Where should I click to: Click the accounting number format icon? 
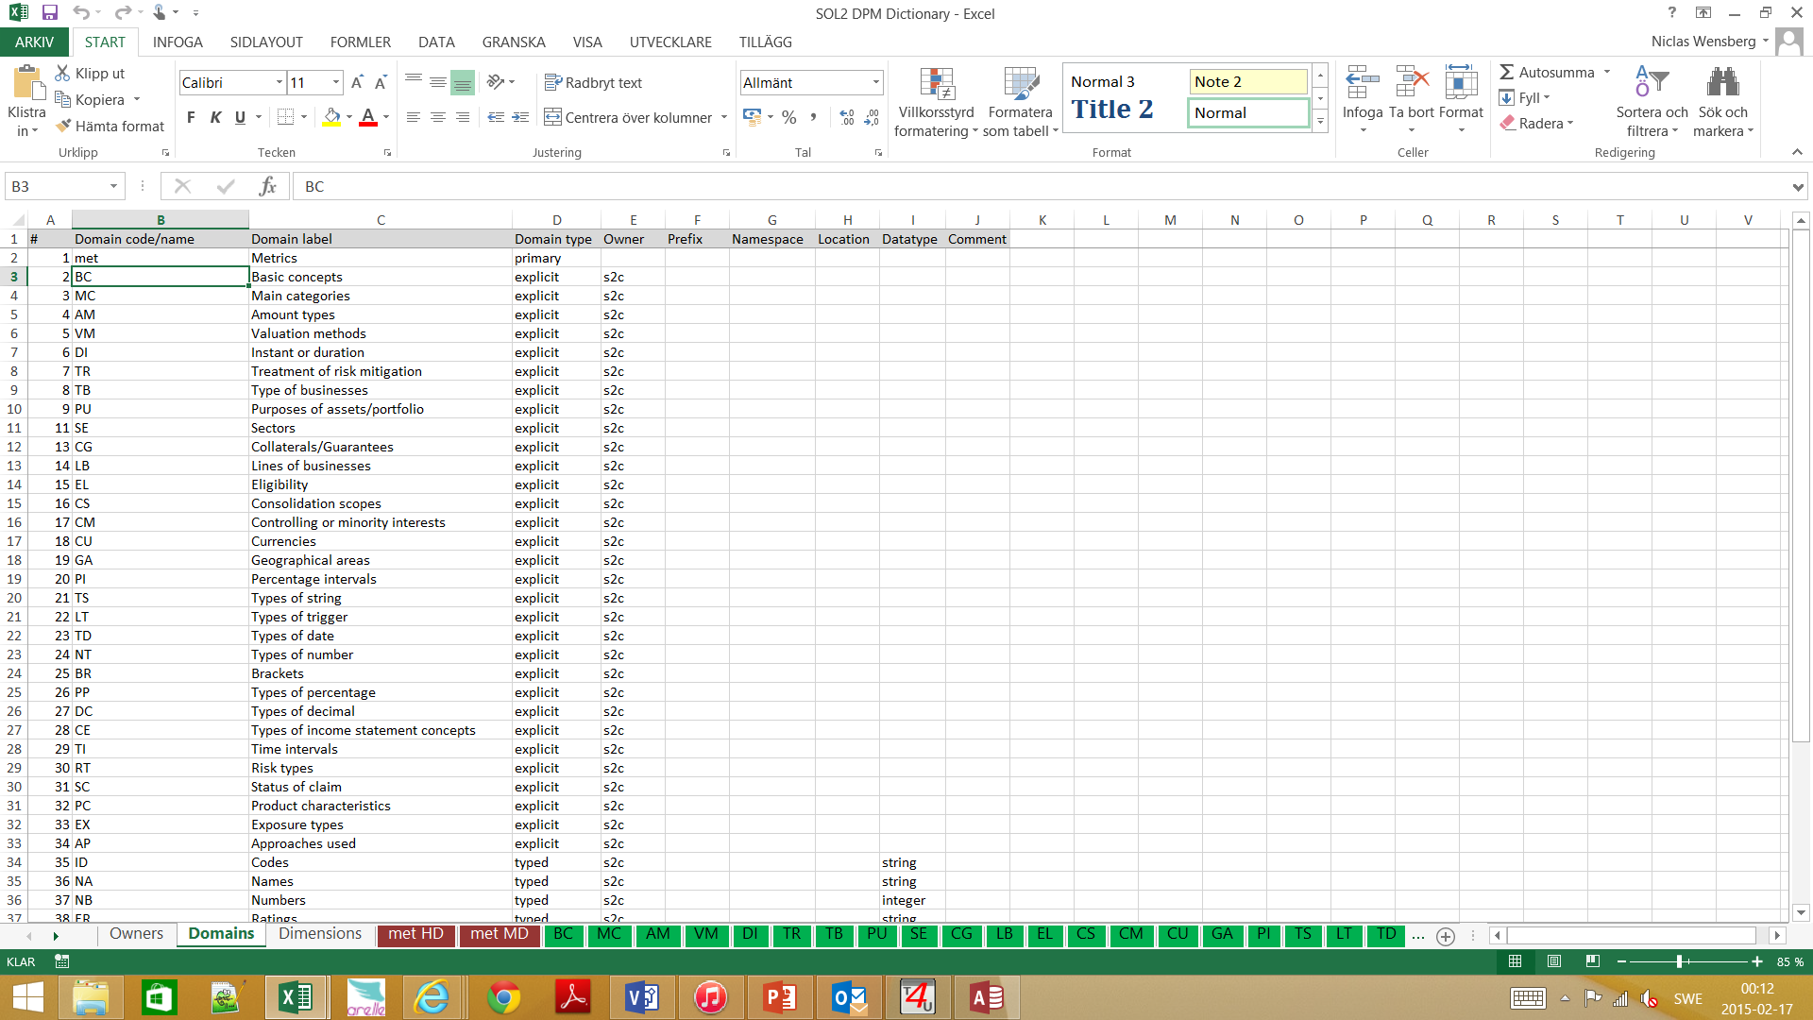coord(753,117)
